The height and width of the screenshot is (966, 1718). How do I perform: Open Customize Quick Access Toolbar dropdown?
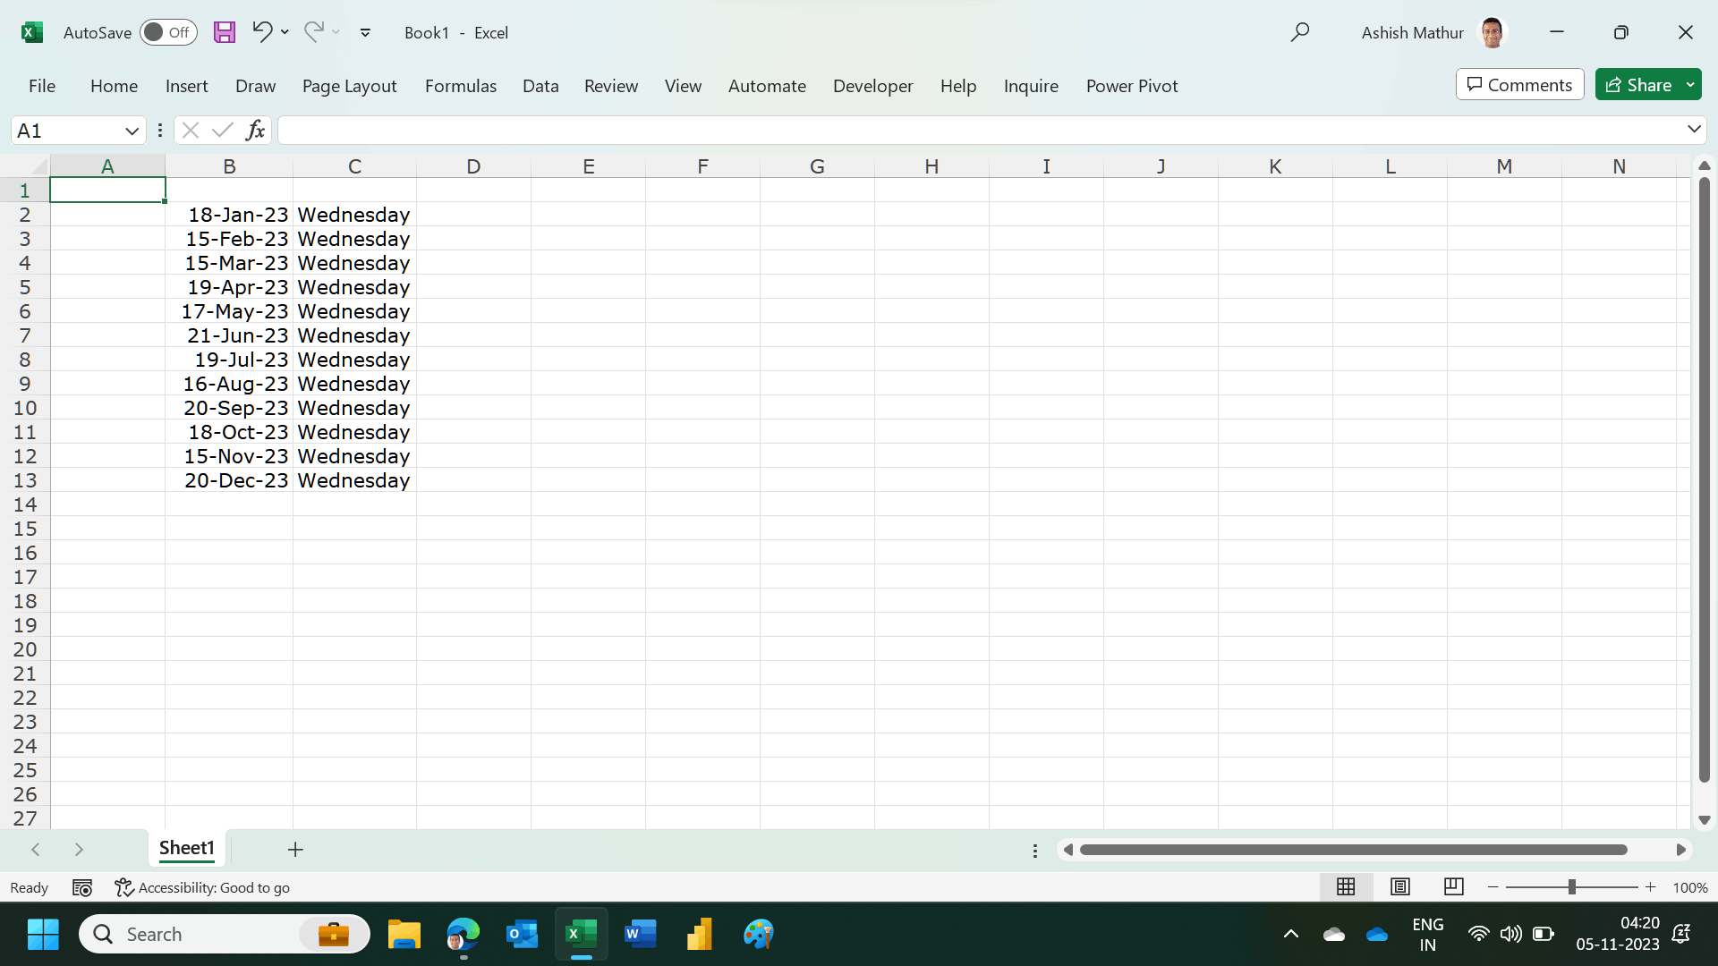(x=365, y=32)
